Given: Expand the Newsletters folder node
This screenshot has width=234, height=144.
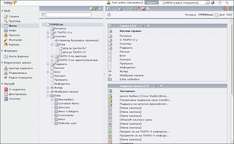Looking at the screenshot, I should (52, 100).
